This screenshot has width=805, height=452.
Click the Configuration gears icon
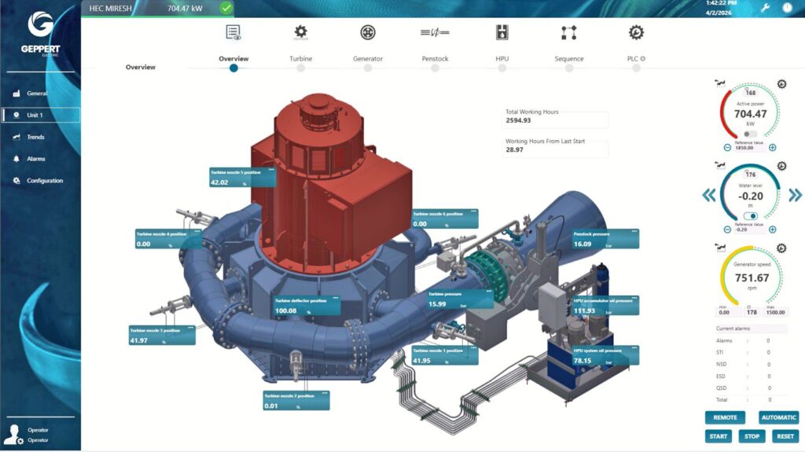17,181
